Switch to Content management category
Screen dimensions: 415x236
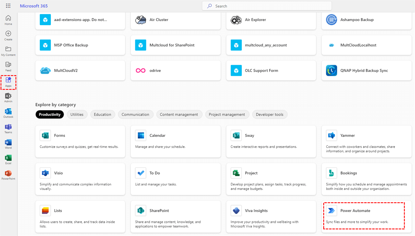coord(179,115)
